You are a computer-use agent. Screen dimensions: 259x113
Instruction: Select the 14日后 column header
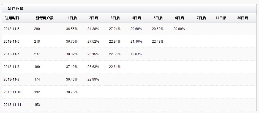(221, 18)
